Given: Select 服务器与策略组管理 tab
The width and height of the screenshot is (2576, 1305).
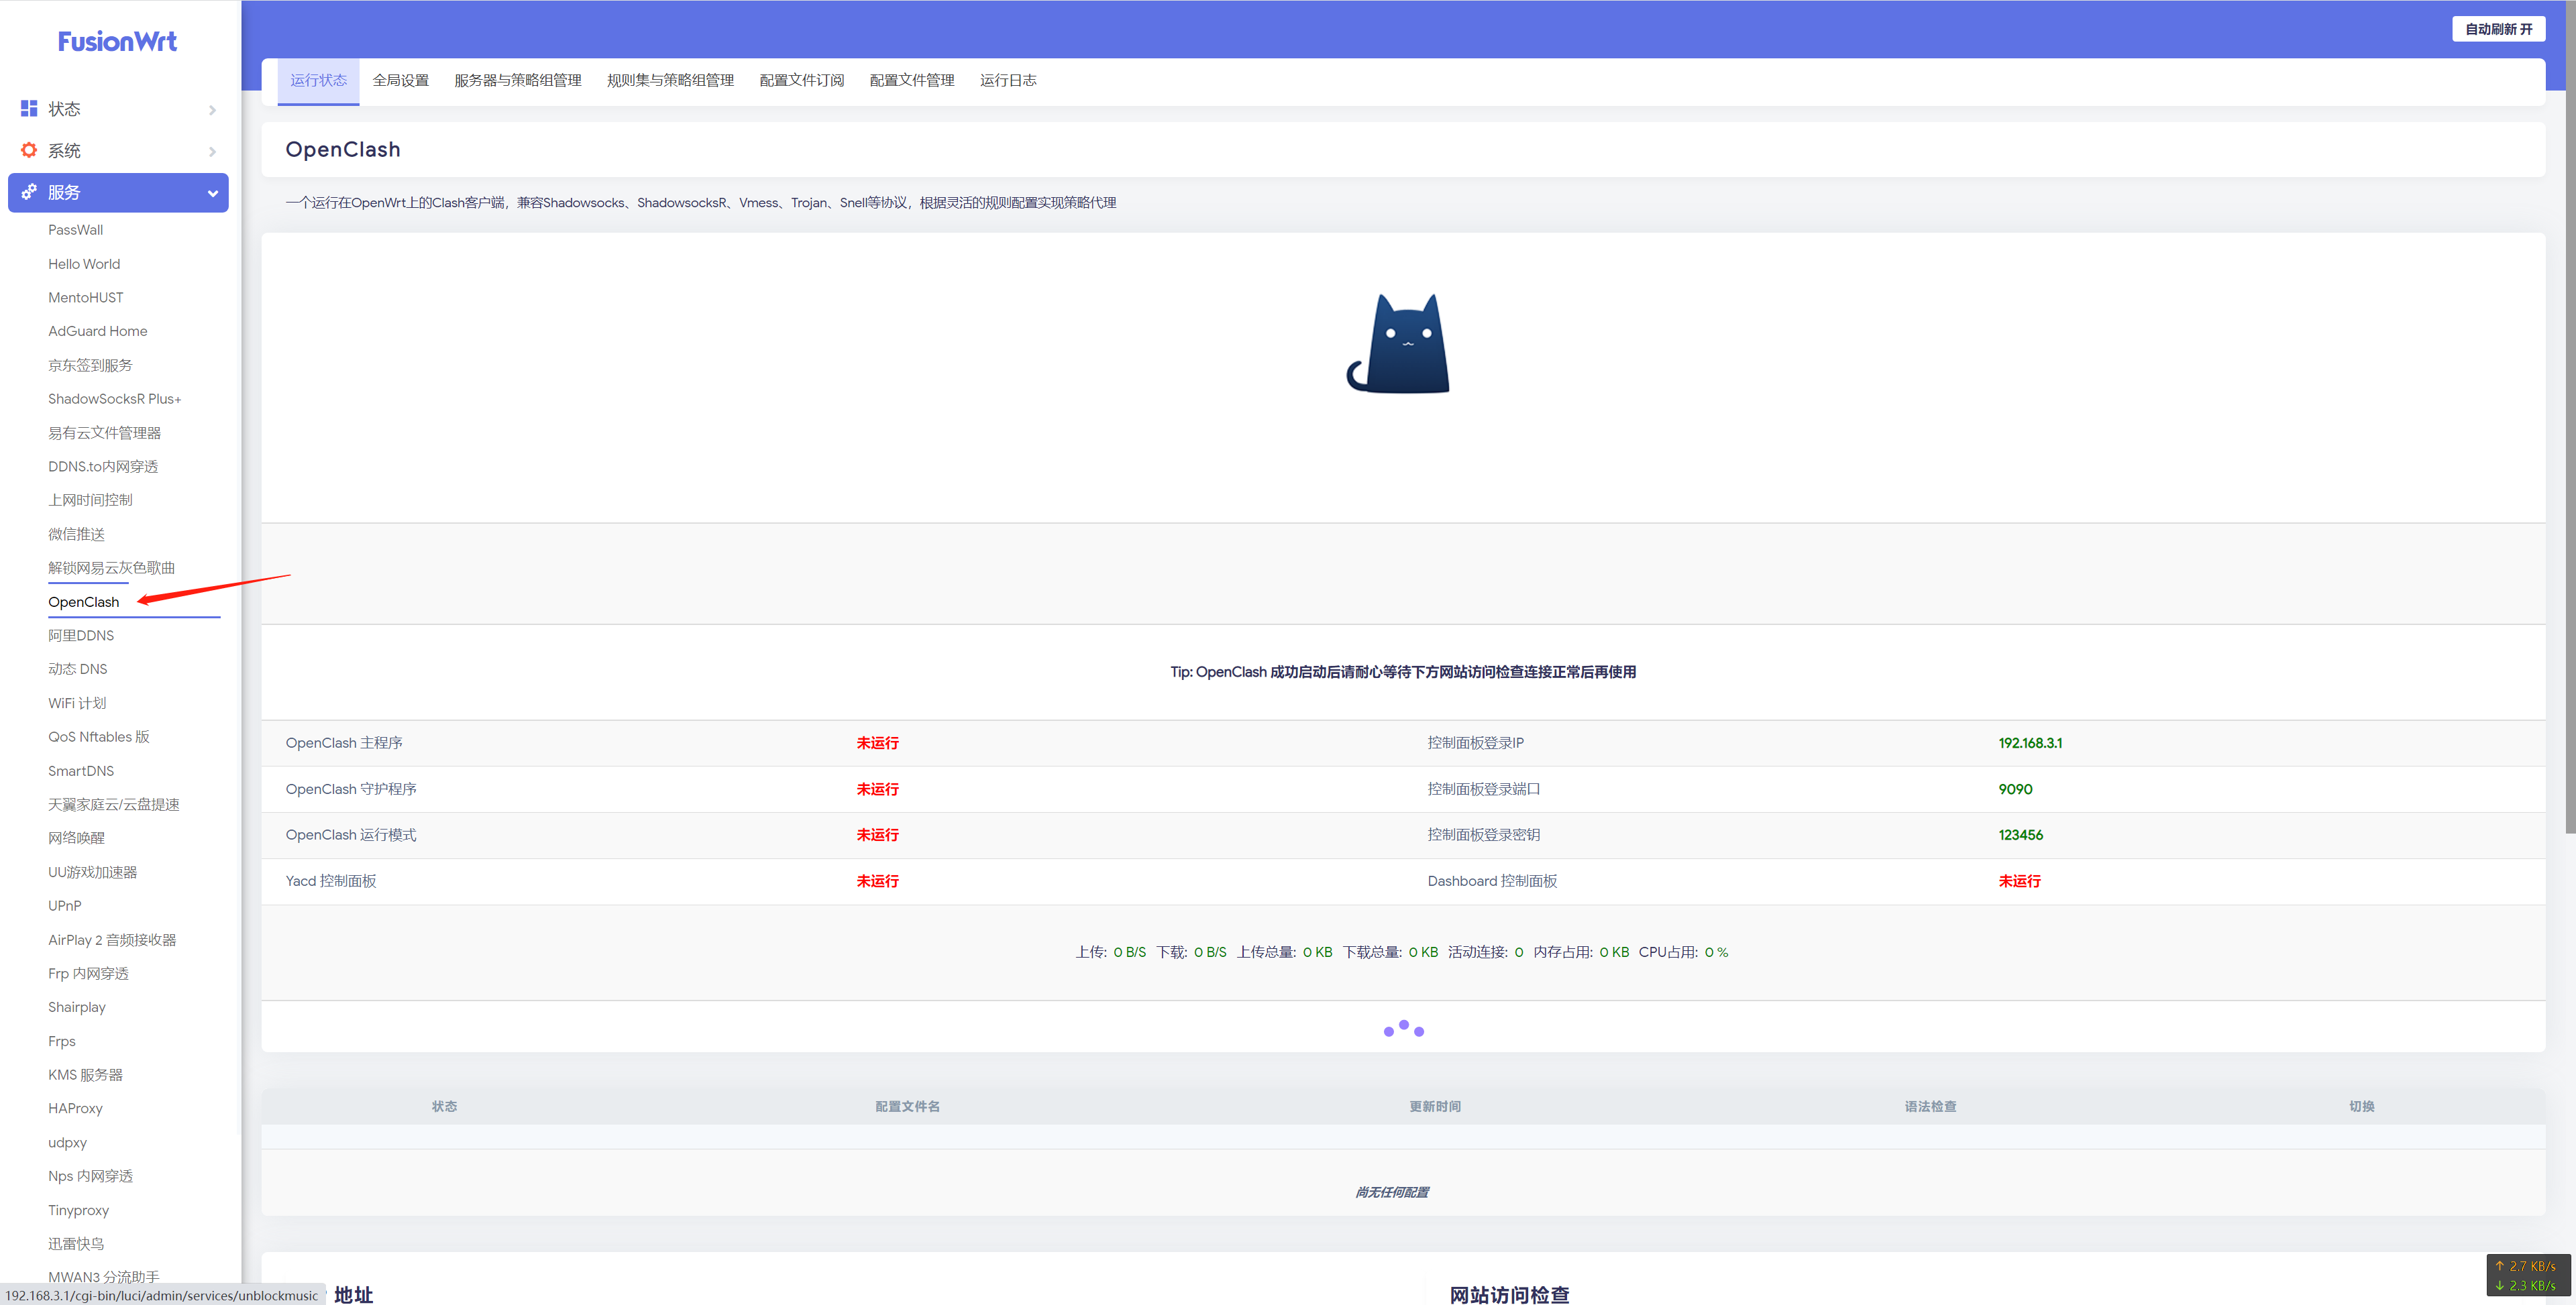Looking at the screenshot, I should [x=517, y=80].
